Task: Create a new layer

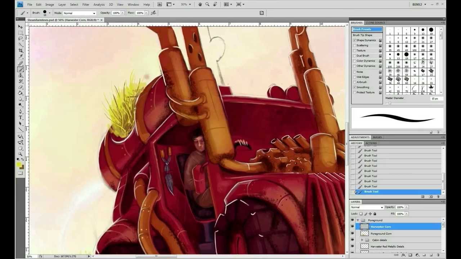Action: pyautogui.click(x=431, y=255)
